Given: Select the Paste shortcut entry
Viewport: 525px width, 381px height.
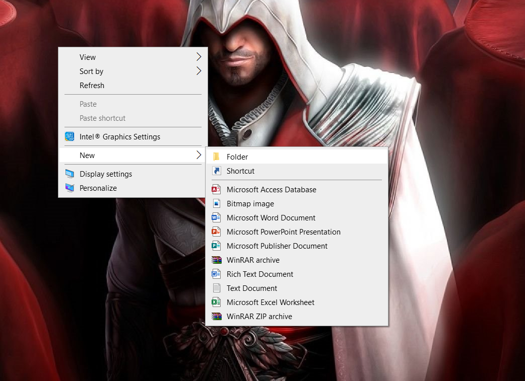Looking at the screenshot, I should [133, 118].
